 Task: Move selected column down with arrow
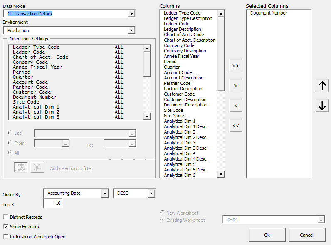tap(322, 106)
